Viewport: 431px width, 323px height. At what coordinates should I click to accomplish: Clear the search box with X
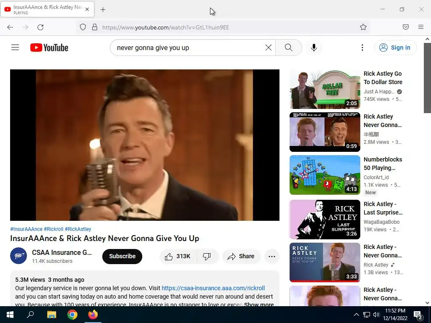click(269, 48)
